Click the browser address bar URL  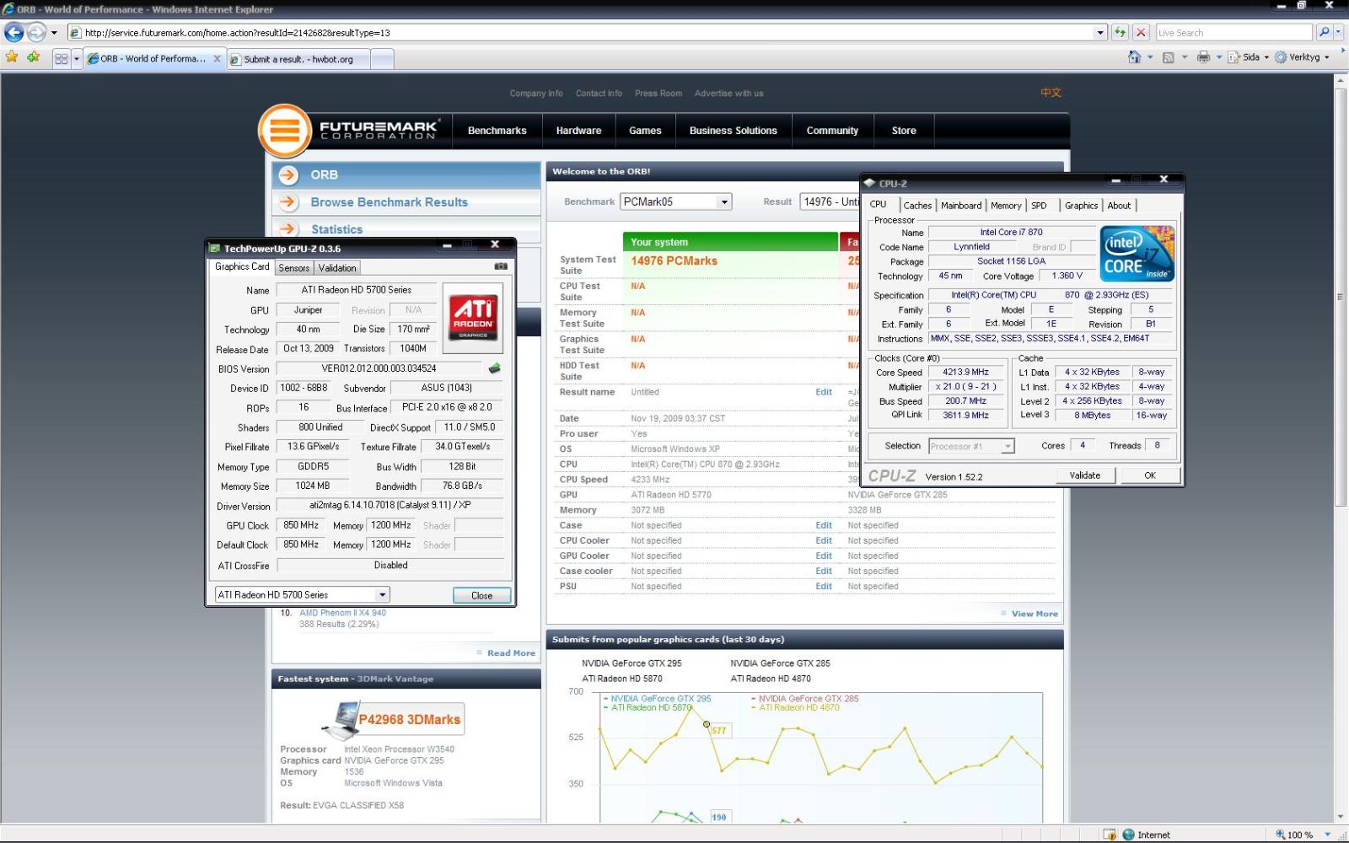click(582, 33)
